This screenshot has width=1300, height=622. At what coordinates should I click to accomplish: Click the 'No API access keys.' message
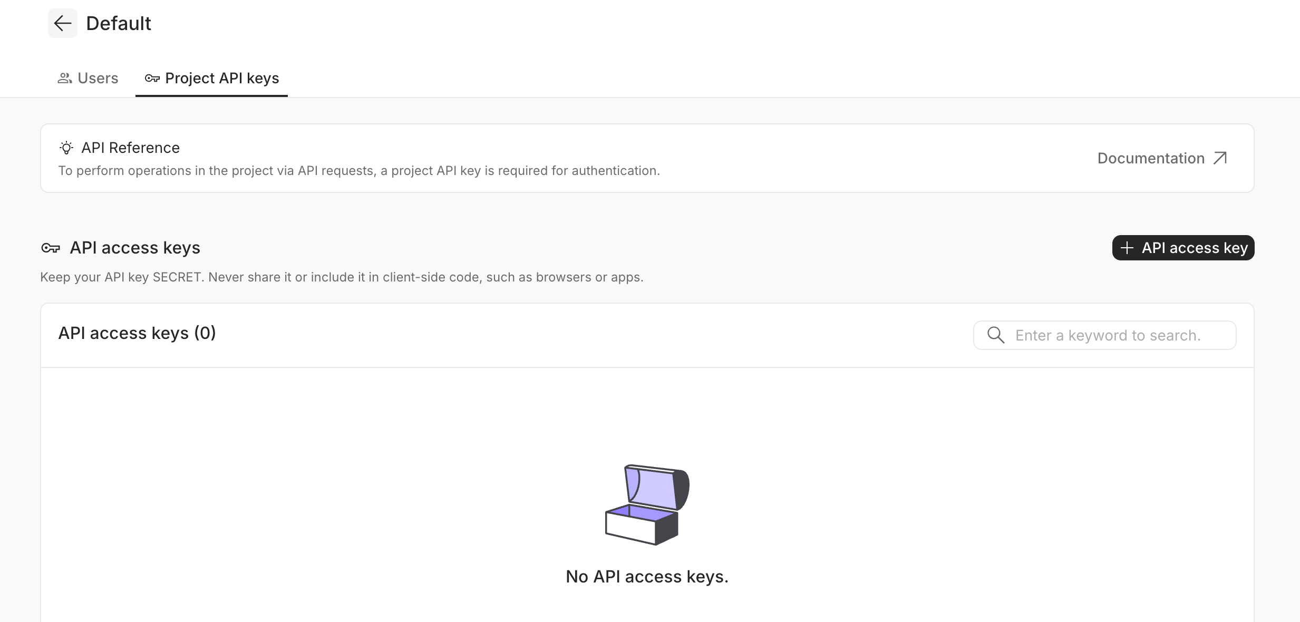click(647, 577)
